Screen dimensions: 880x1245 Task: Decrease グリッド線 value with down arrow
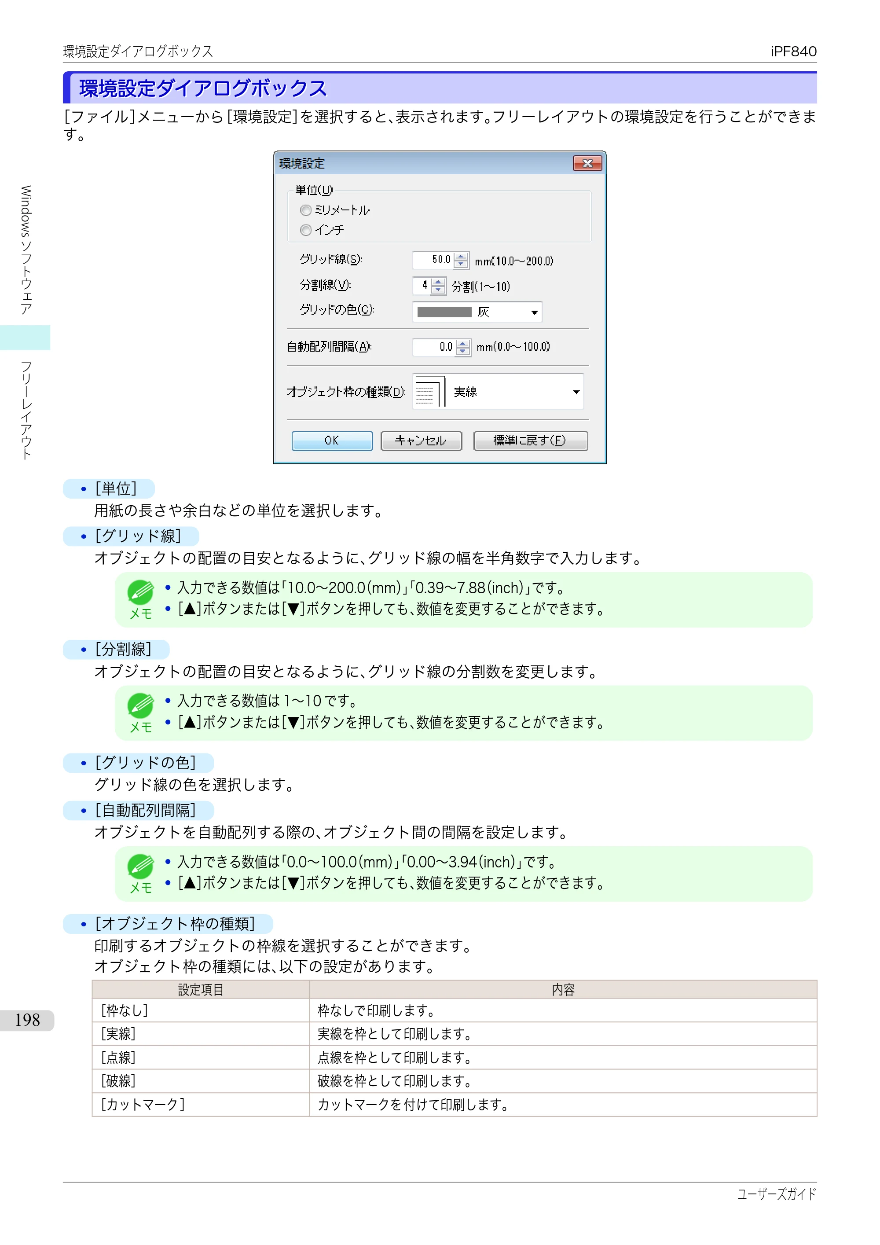pyautogui.click(x=461, y=264)
